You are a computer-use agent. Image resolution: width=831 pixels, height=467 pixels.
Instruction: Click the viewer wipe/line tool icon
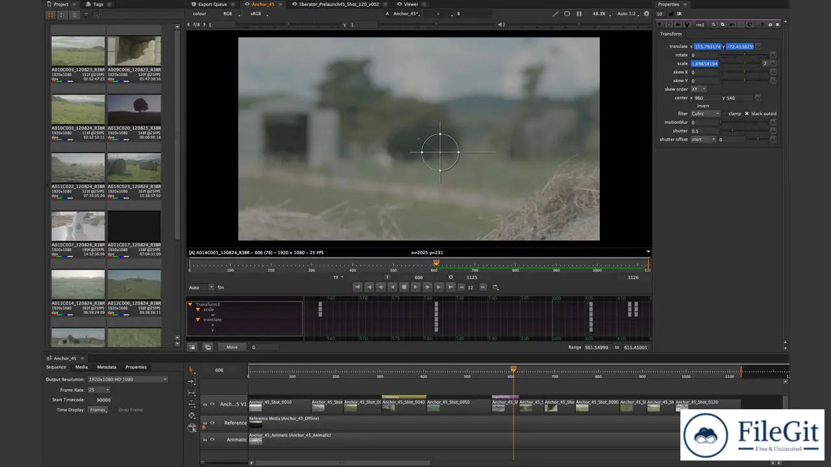(555, 14)
